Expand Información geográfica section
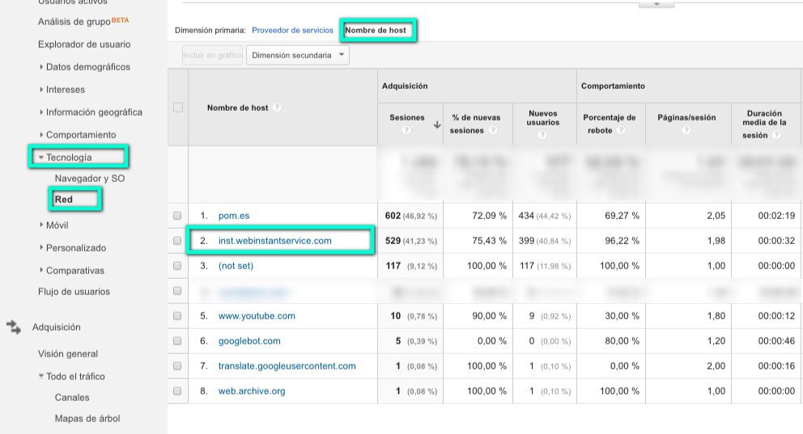This screenshot has height=434, width=803. pos(91,112)
